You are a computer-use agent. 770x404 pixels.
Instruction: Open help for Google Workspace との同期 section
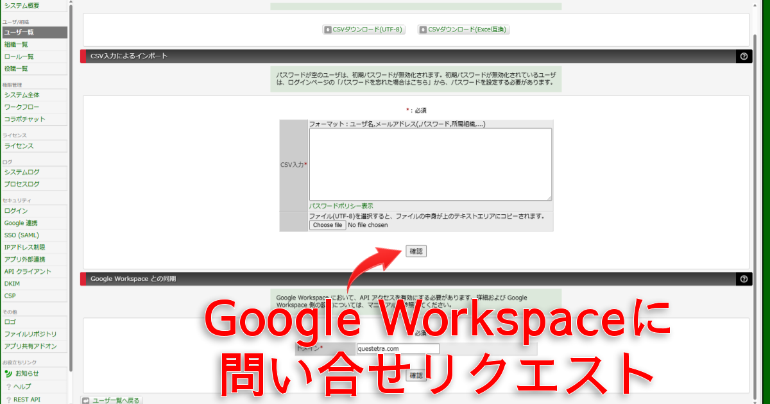point(744,279)
